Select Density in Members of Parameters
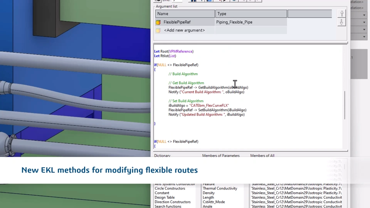370x208 pixels. point(209,193)
